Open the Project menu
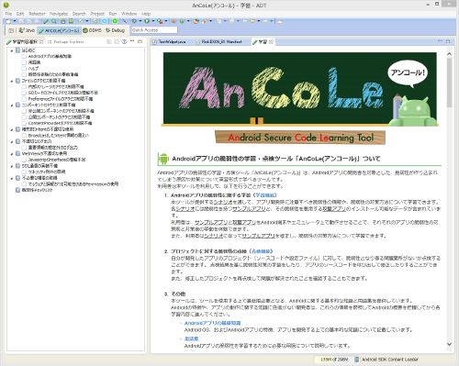459x366 pixels. coord(97,14)
